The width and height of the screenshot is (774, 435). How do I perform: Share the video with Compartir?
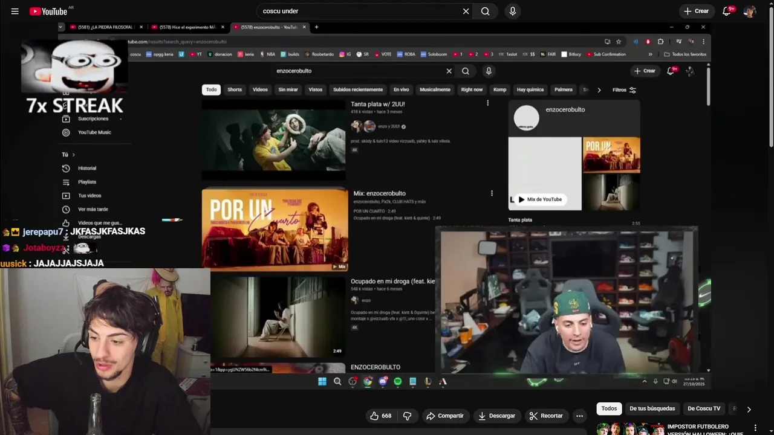(x=444, y=416)
